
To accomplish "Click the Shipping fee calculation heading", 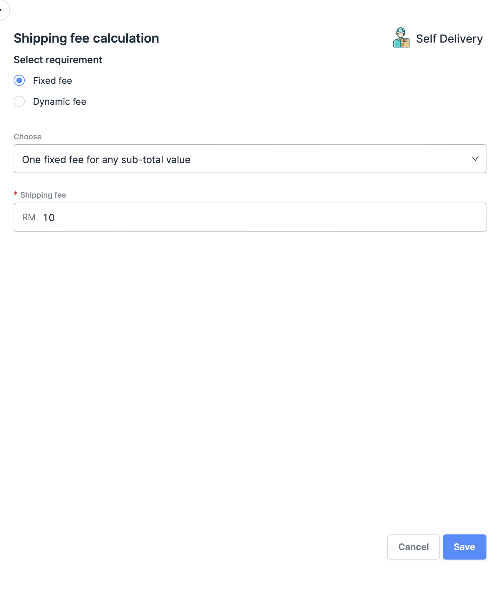I will [x=86, y=38].
